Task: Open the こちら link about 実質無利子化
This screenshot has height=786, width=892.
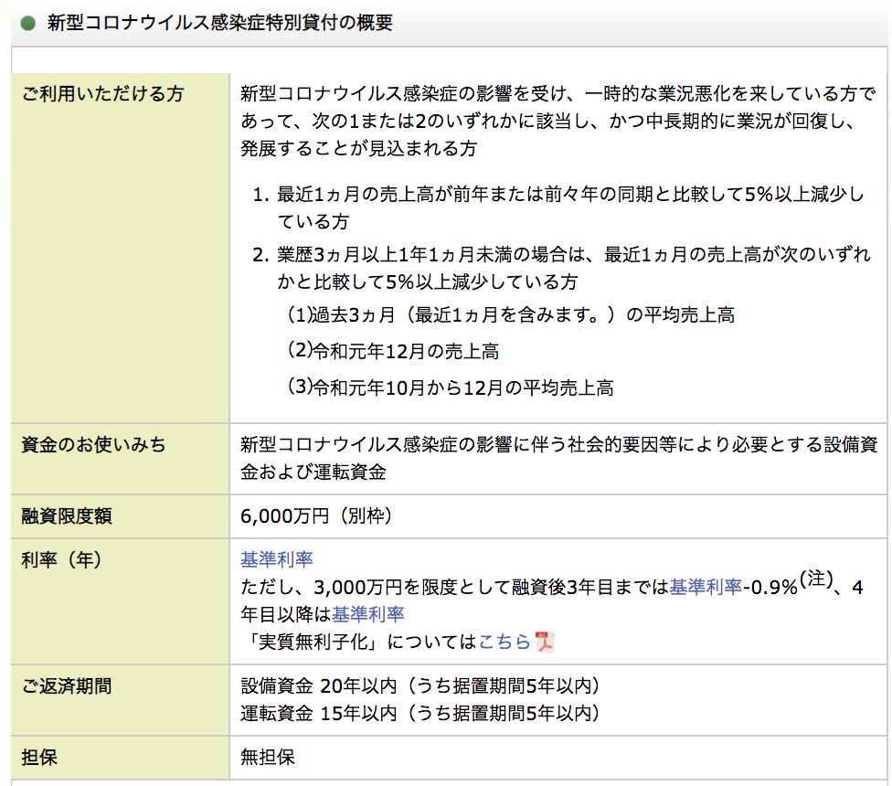Action: pos(504,642)
